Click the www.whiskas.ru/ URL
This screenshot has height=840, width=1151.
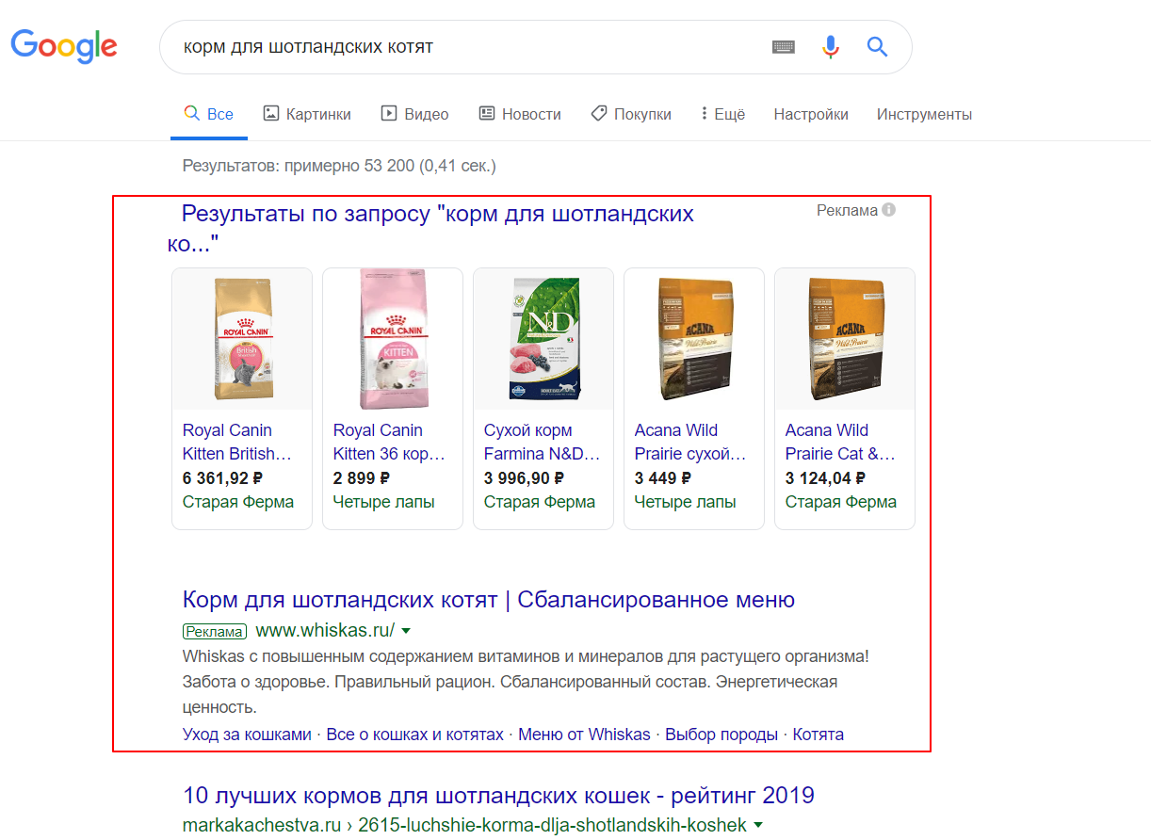(x=325, y=631)
